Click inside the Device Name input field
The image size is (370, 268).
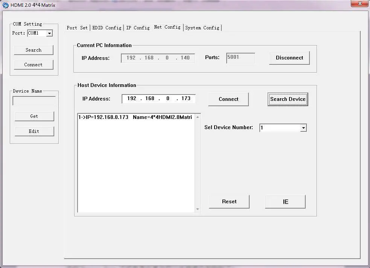(x=34, y=100)
